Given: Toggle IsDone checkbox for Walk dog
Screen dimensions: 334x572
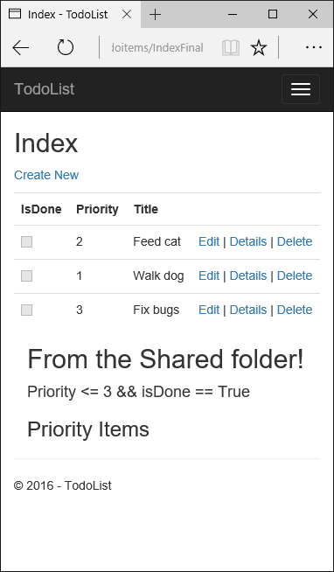Looking at the screenshot, I should (26, 276).
